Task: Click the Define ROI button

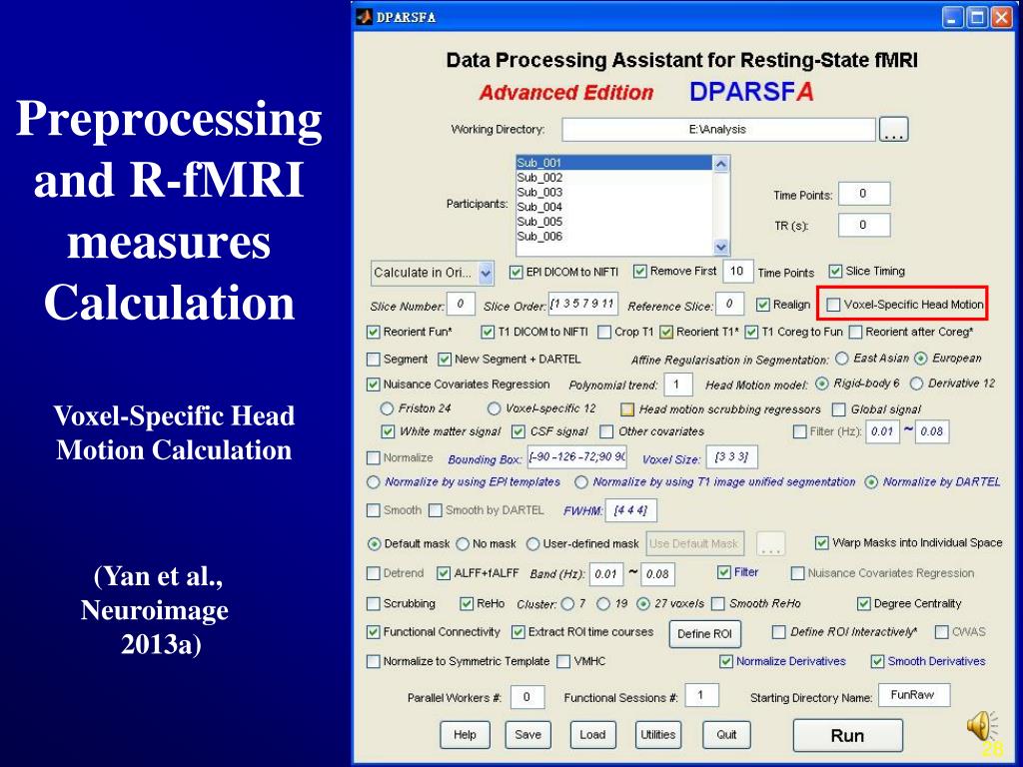Action: pyautogui.click(x=704, y=634)
